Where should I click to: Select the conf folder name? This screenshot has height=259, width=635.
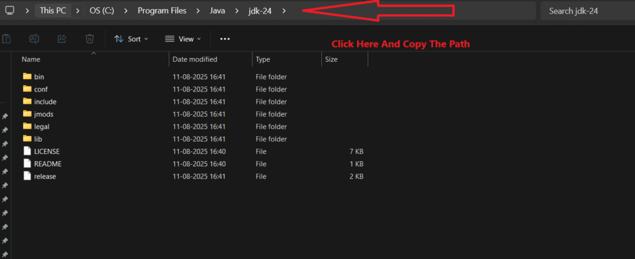41,89
